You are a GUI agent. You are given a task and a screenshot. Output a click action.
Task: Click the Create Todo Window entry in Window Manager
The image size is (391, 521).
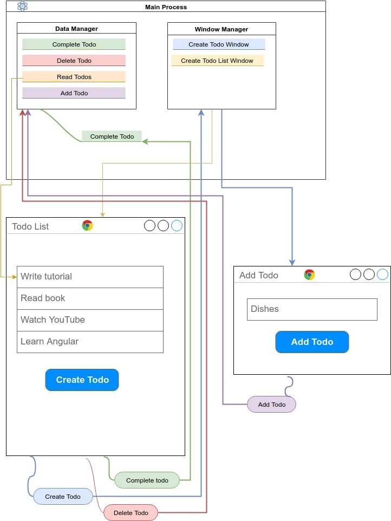219,44
